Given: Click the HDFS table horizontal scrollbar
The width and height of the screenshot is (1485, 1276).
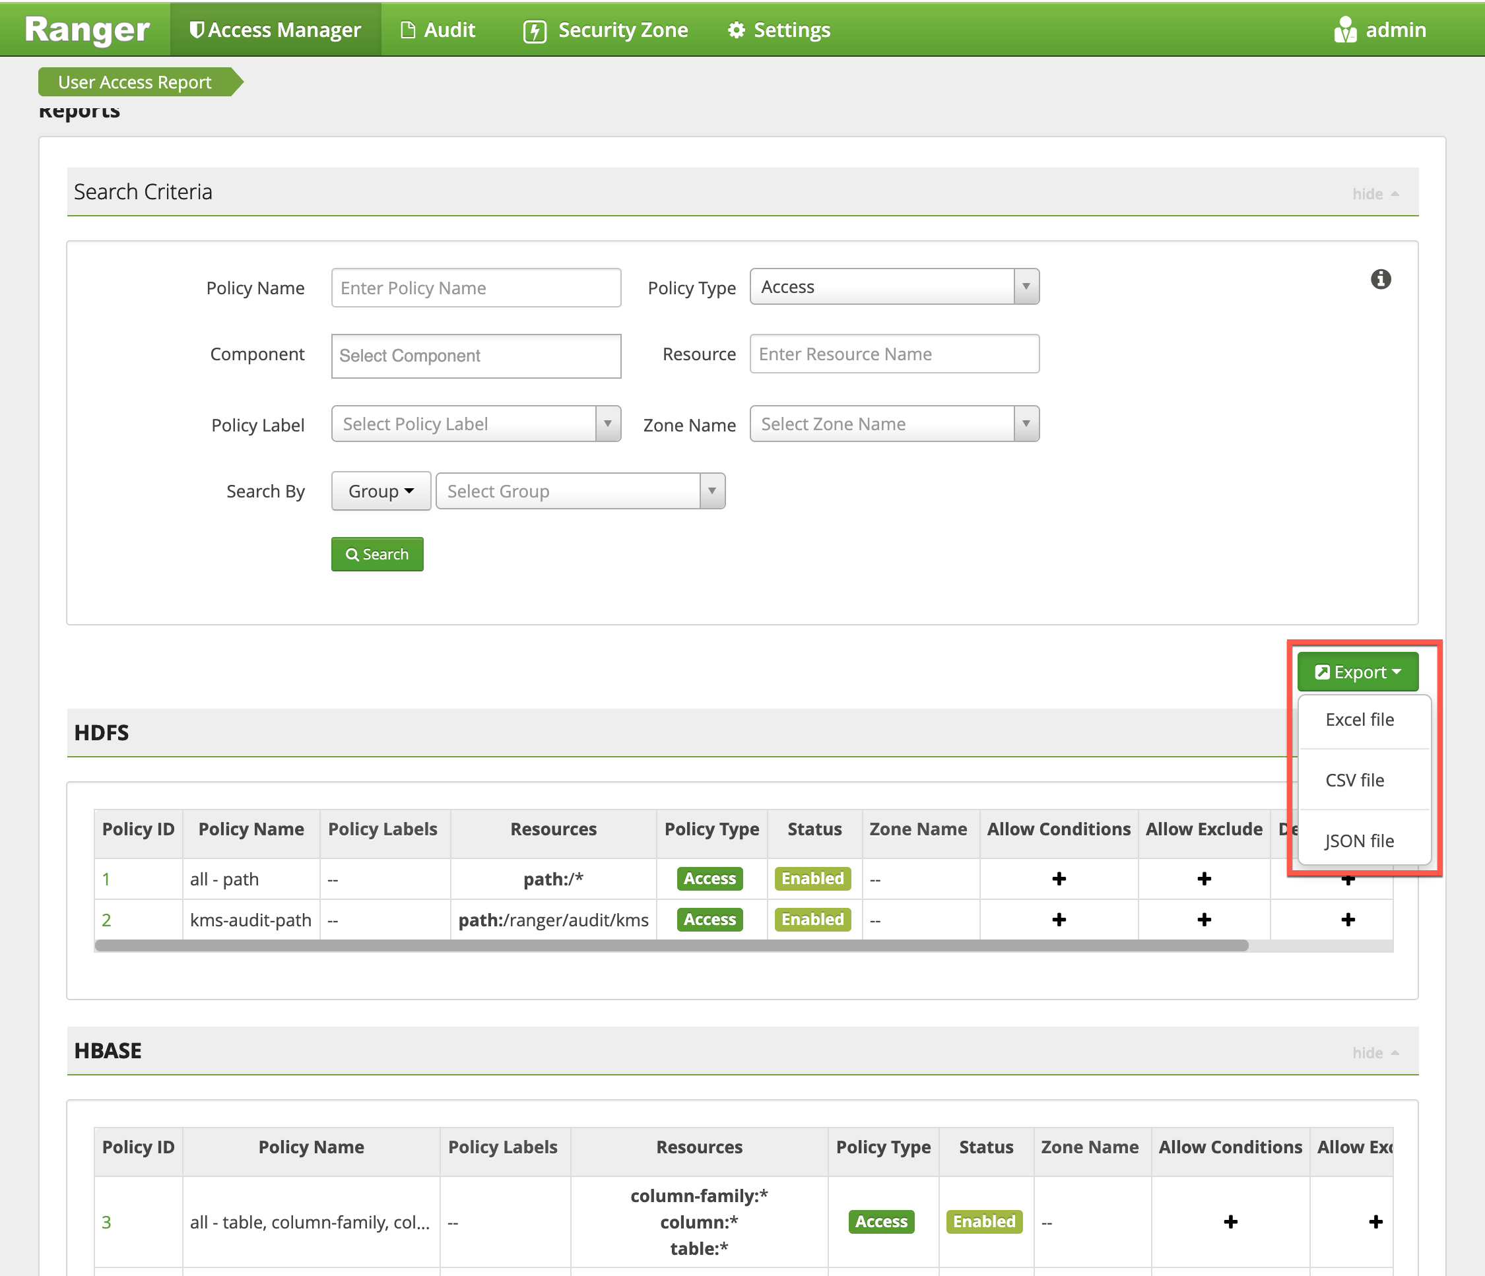Looking at the screenshot, I should pos(671,945).
